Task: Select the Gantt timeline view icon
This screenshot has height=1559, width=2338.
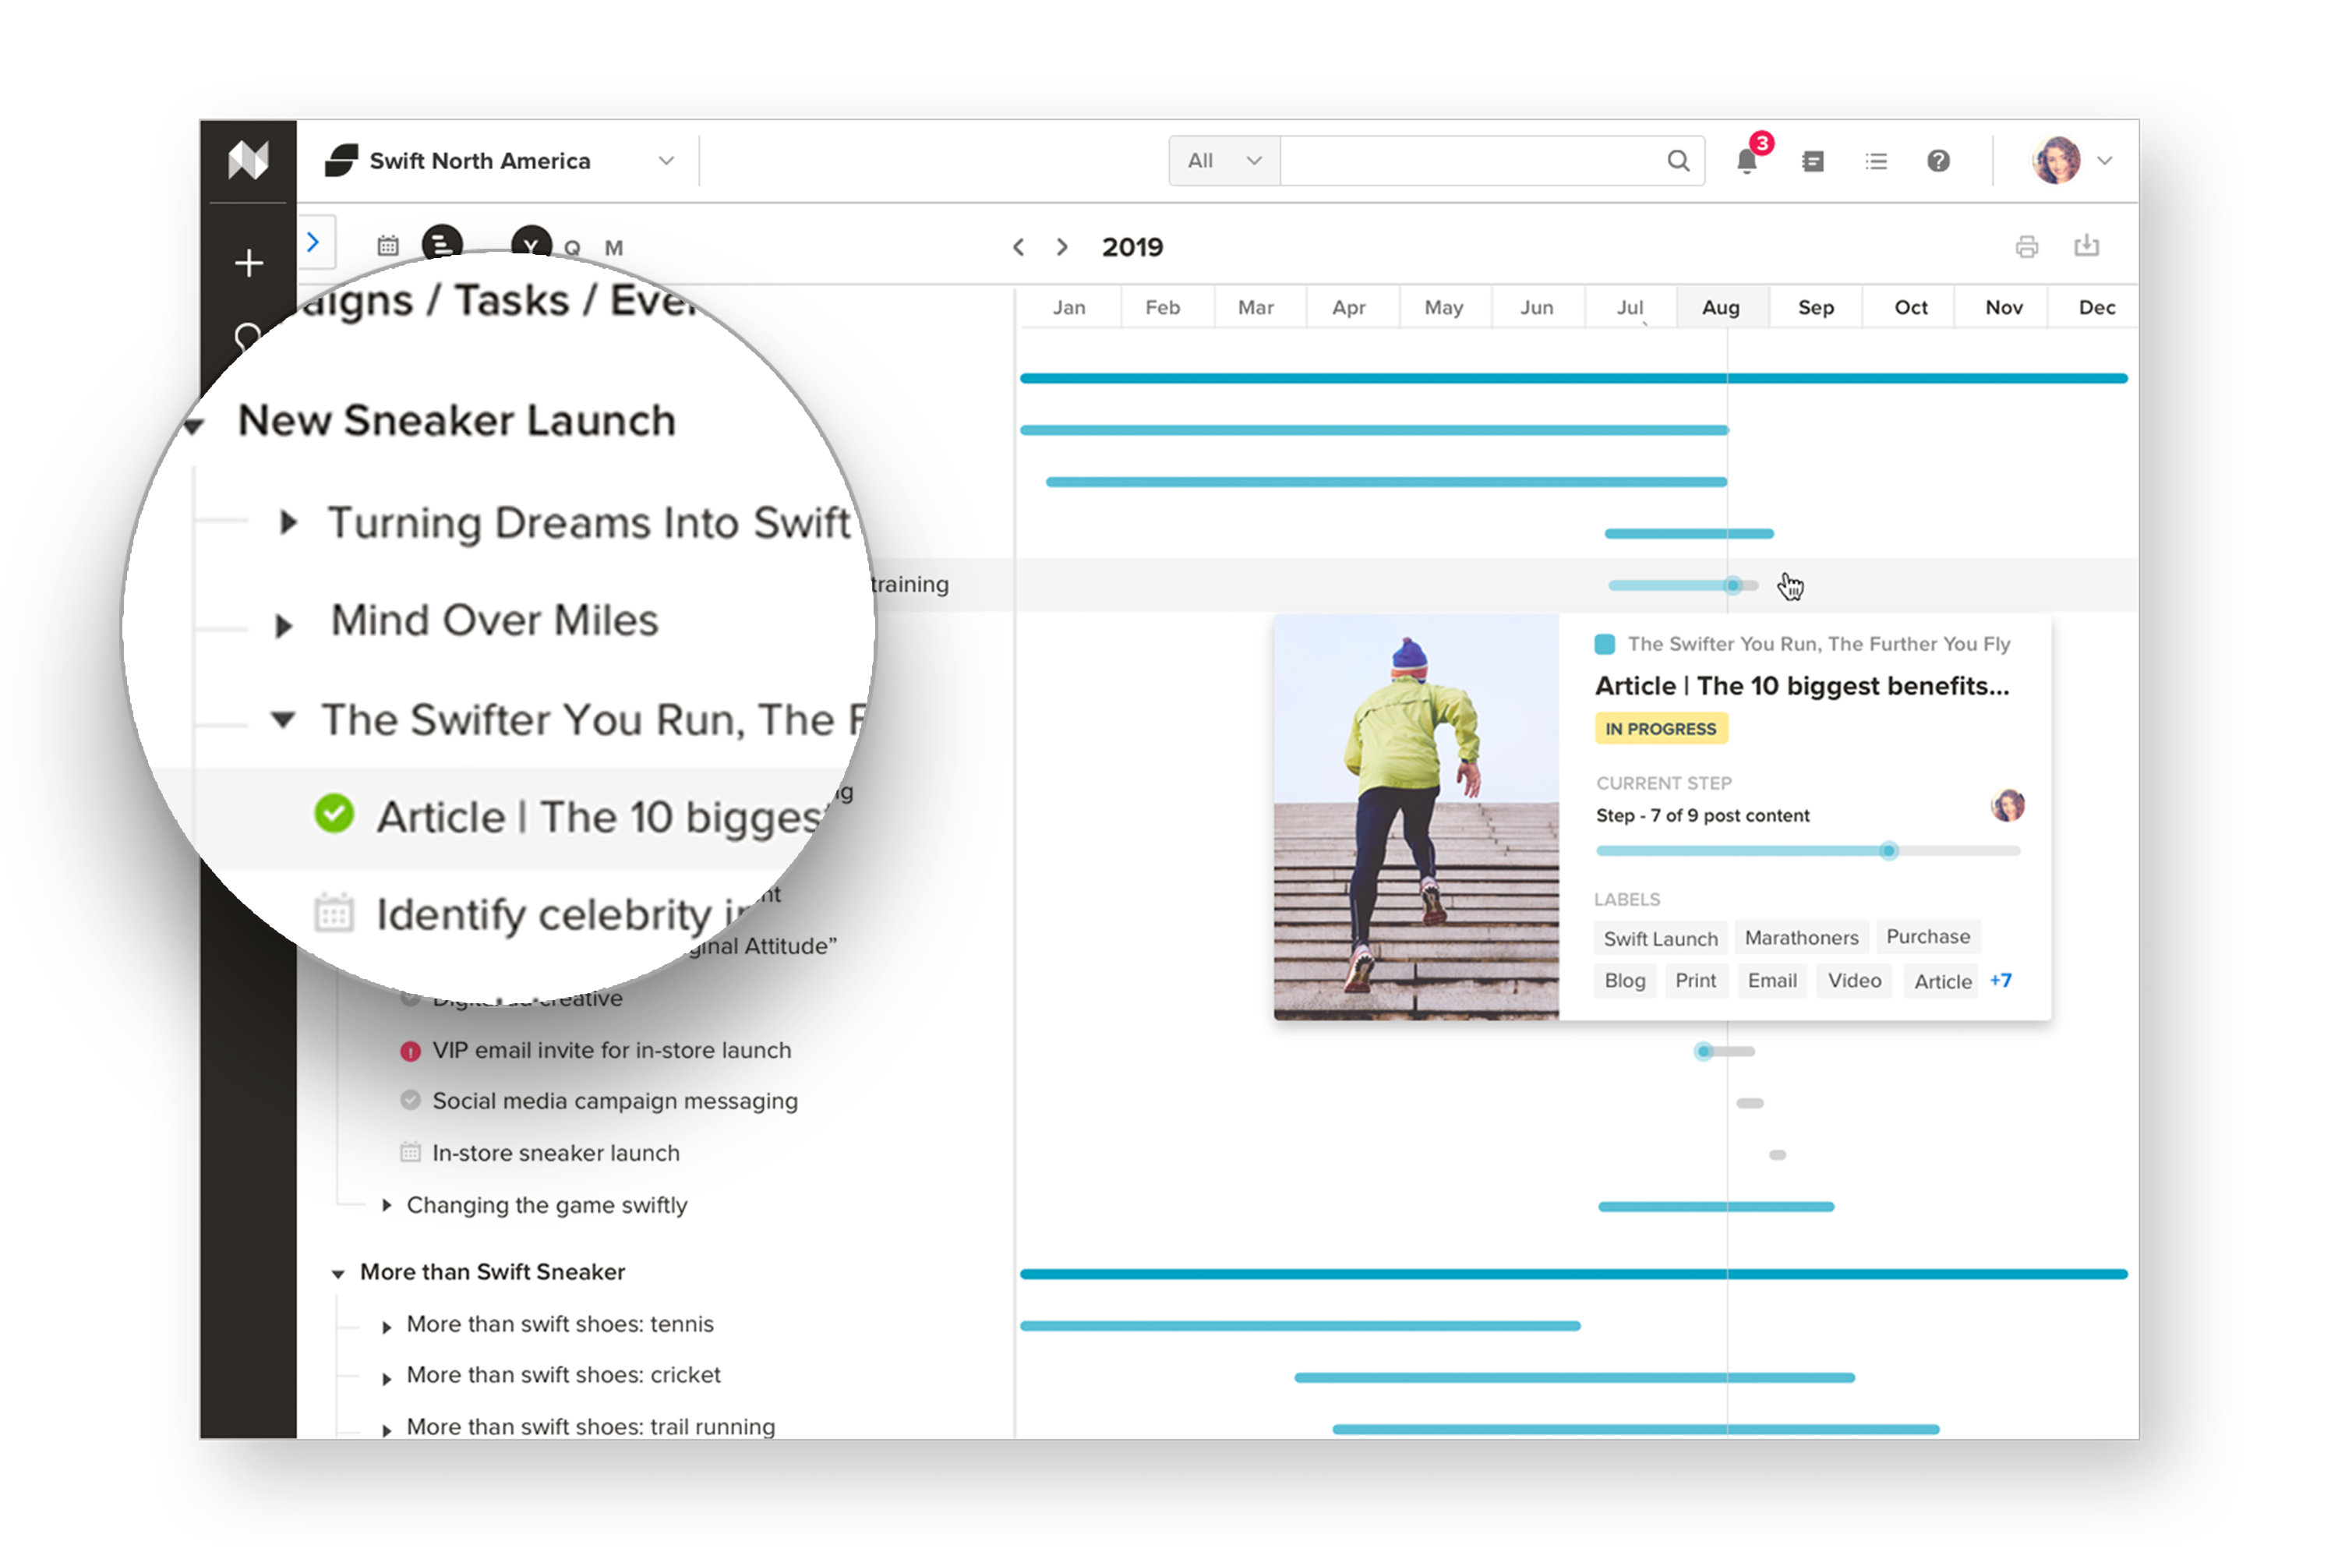Action: (441, 245)
